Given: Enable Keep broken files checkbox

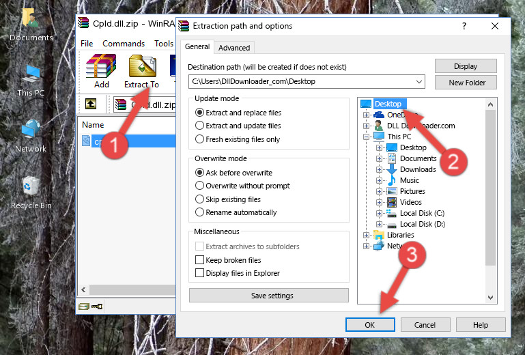Looking at the screenshot, I should pos(199,260).
